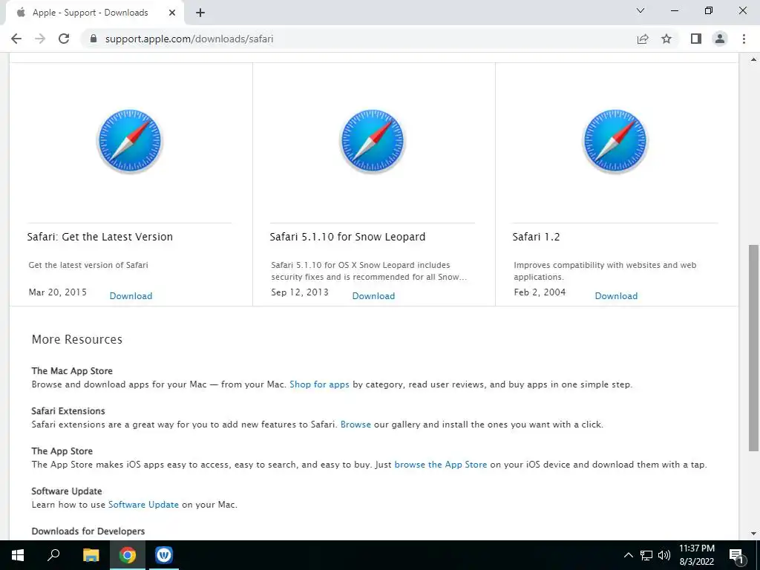
Task: Share this page via share icon
Action: (643, 39)
